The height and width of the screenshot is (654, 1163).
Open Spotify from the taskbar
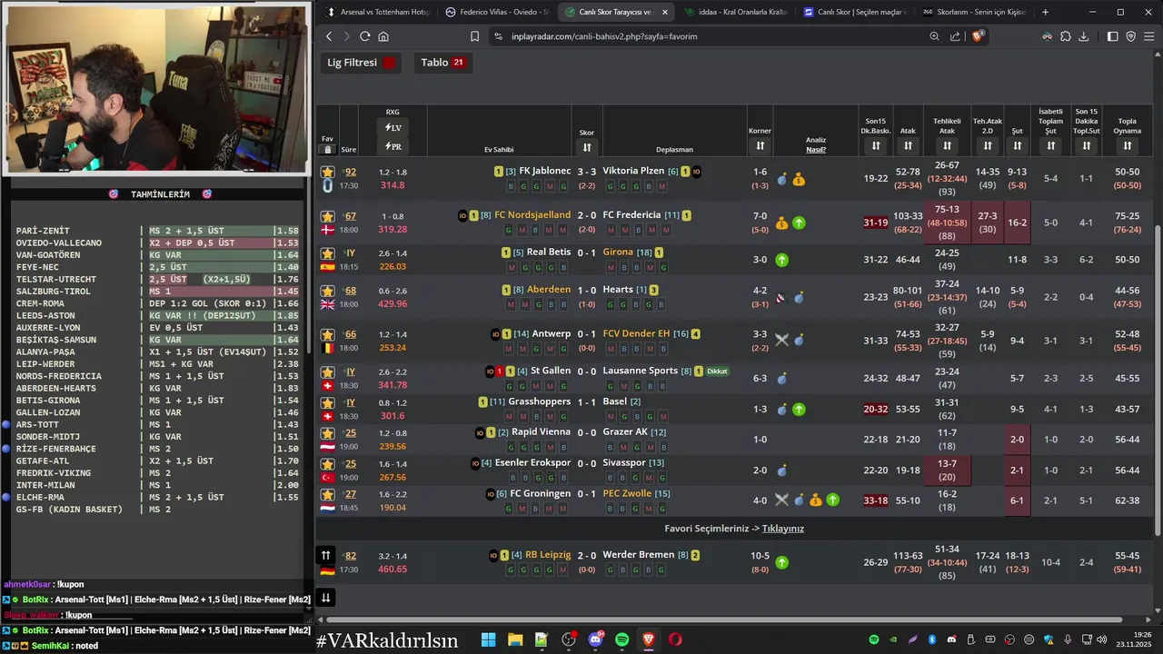coord(621,639)
